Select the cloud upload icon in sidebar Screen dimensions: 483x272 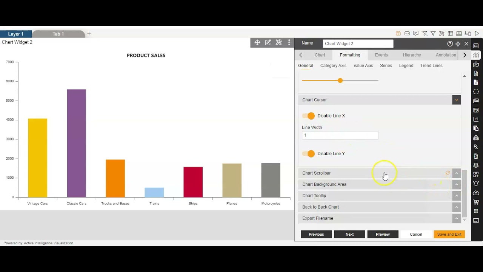476,193
